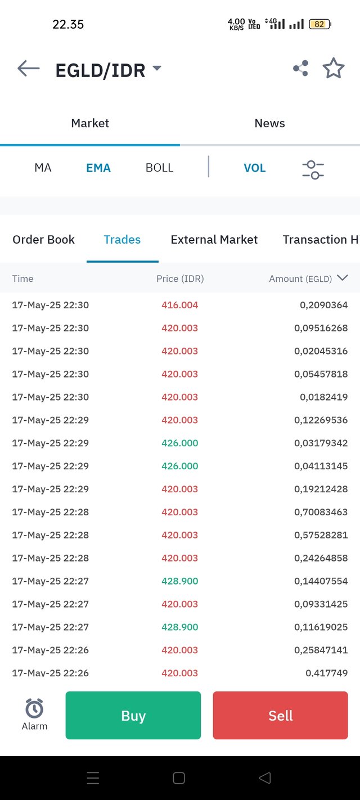Toggle the MA indicator
This screenshot has width=360, height=800.
43,168
